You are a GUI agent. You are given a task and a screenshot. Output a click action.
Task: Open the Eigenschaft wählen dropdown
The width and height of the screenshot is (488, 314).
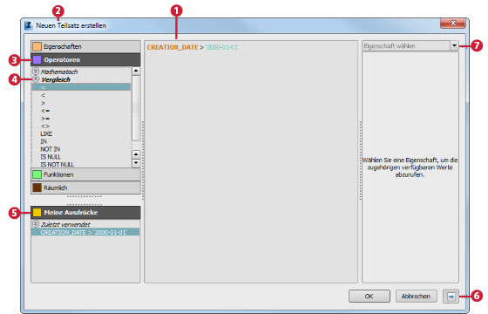454,45
